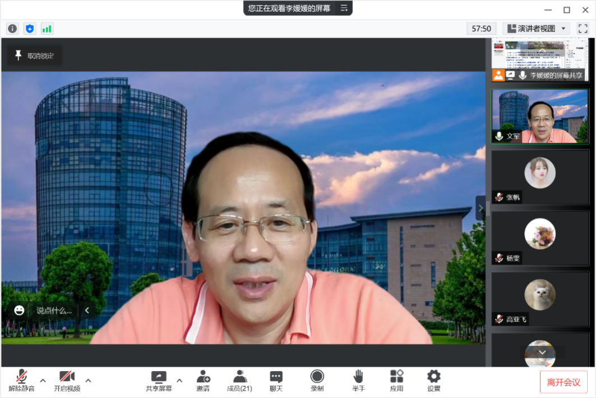Toggle fullscreen mode icon

[x=583, y=29]
